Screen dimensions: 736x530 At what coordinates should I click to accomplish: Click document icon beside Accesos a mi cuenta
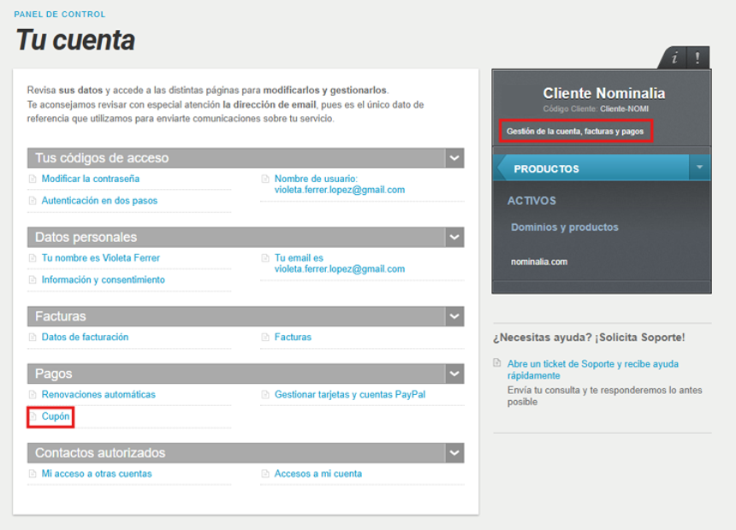[265, 474]
